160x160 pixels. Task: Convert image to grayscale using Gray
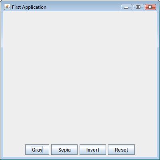click(37, 150)
